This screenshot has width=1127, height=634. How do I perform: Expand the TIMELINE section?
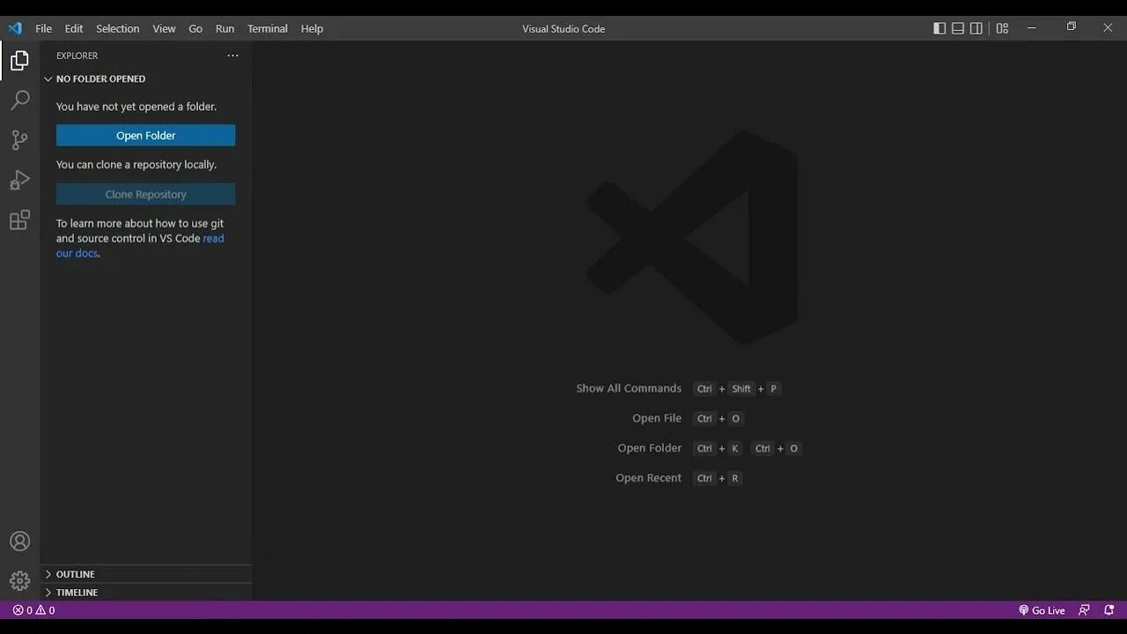(145, 593)
